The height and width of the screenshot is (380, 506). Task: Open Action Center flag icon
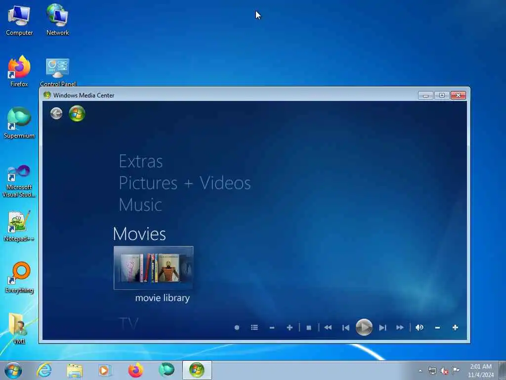456,370
